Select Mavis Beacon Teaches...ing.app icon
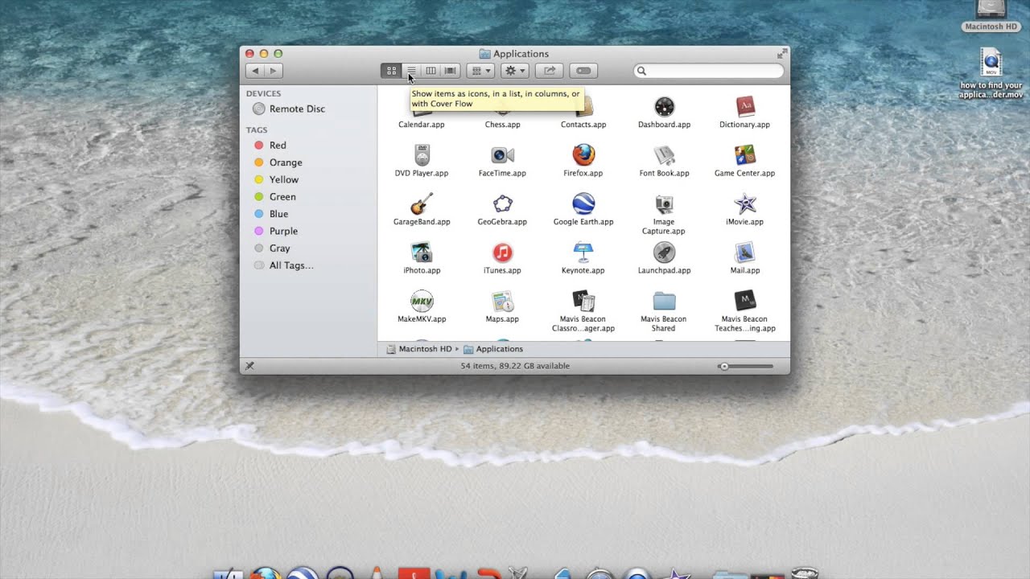The width and height of the screenshot is (1030, 579). tap(745, 302)
